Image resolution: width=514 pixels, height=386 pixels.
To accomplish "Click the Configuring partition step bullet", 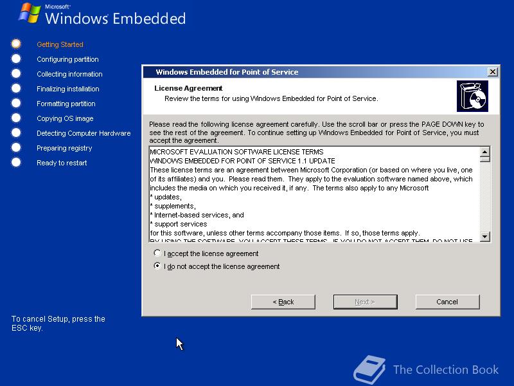I will [16, 59].
